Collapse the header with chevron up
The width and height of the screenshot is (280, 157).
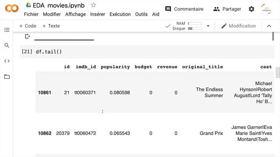pos(269,26)
